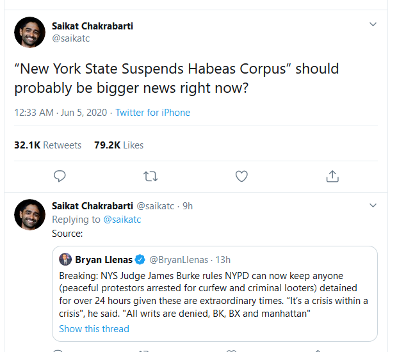This screenshot has height=352, width=406.
Task: Retweet the main tweet
Action: (150, 175)
